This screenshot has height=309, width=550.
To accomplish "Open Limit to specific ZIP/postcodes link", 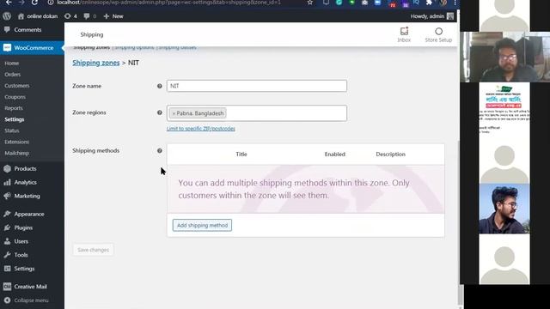I will pos(200,129).
